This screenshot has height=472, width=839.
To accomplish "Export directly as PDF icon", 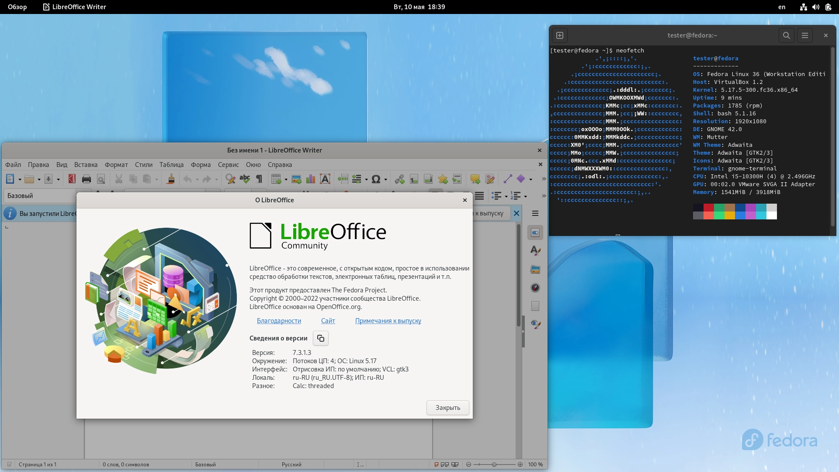I will [72, 179].
